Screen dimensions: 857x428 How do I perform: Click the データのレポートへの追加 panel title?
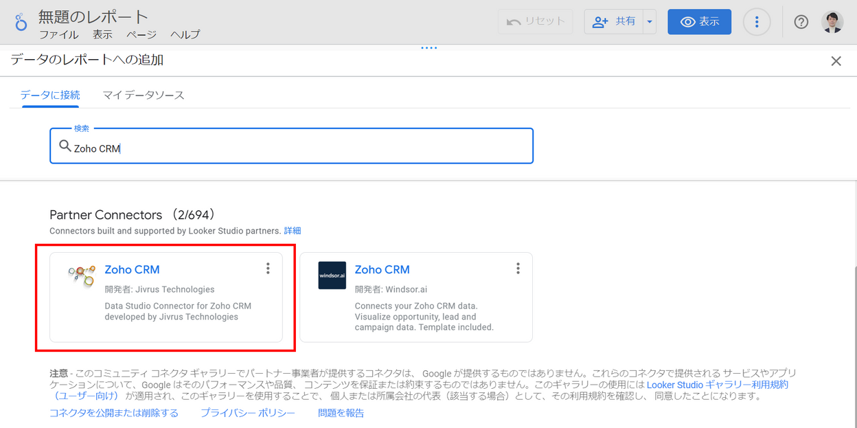point(87,60)
